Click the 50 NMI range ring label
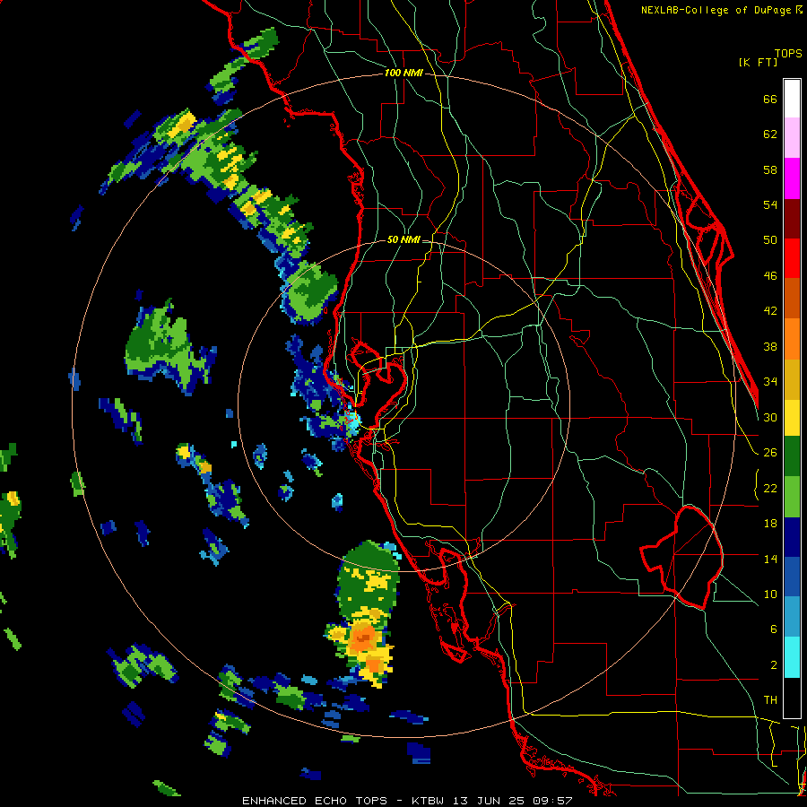 [404, 239]
